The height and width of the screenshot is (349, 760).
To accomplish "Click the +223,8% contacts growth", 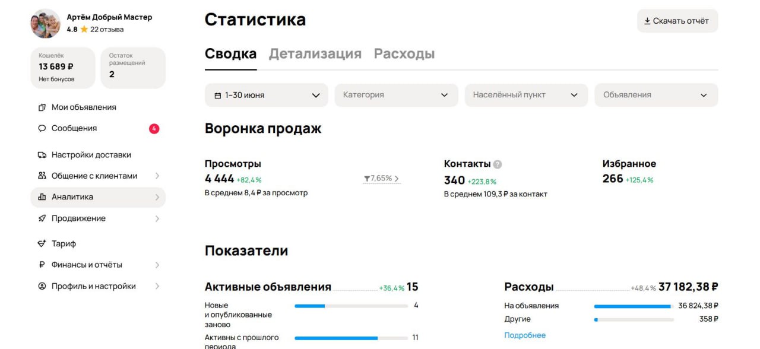I will (482, 182).
